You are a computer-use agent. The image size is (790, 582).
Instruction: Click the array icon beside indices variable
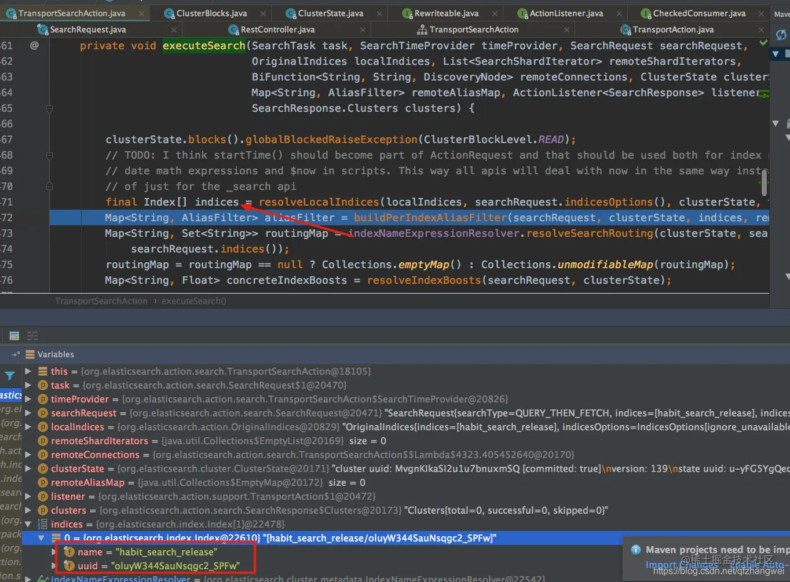[43, 524]
